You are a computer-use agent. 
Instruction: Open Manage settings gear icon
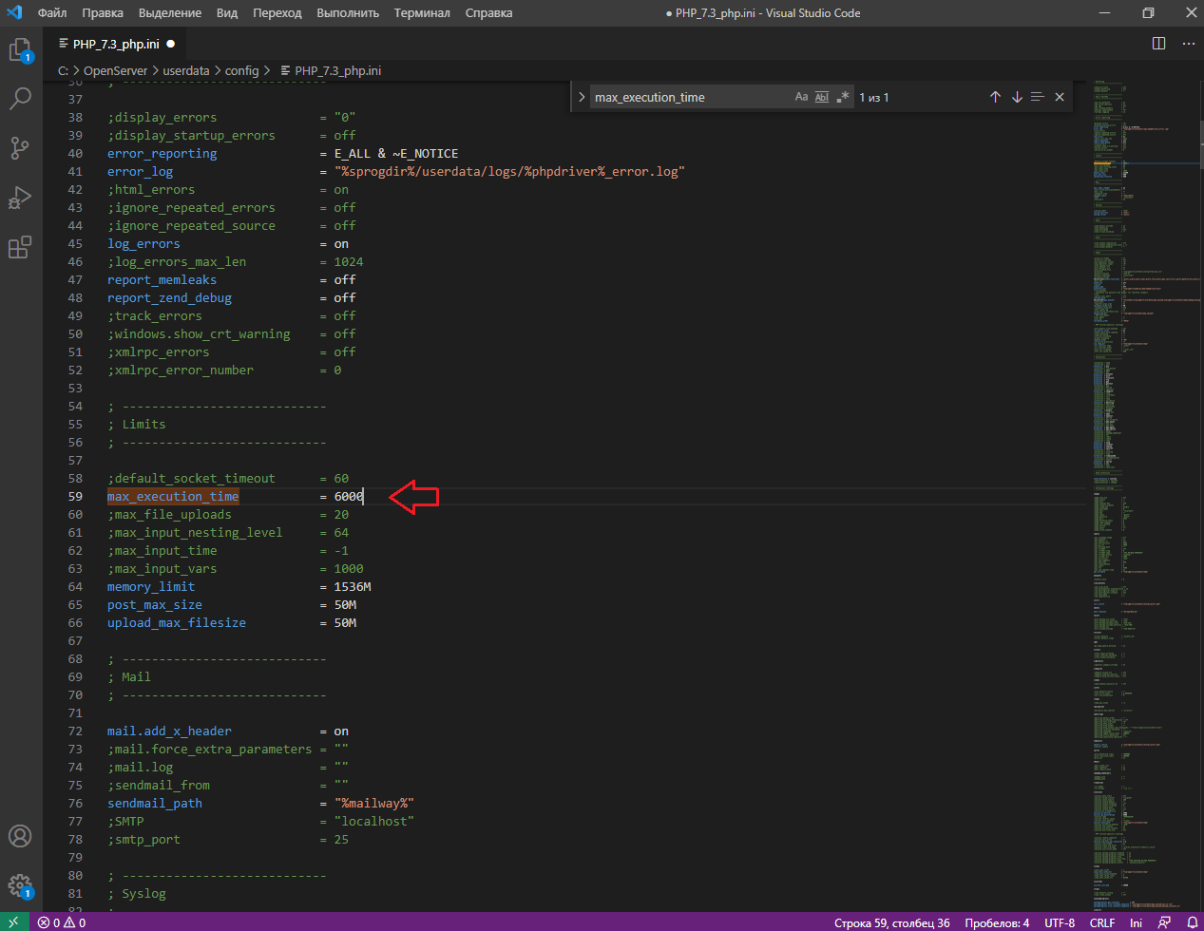coord(20,885)
